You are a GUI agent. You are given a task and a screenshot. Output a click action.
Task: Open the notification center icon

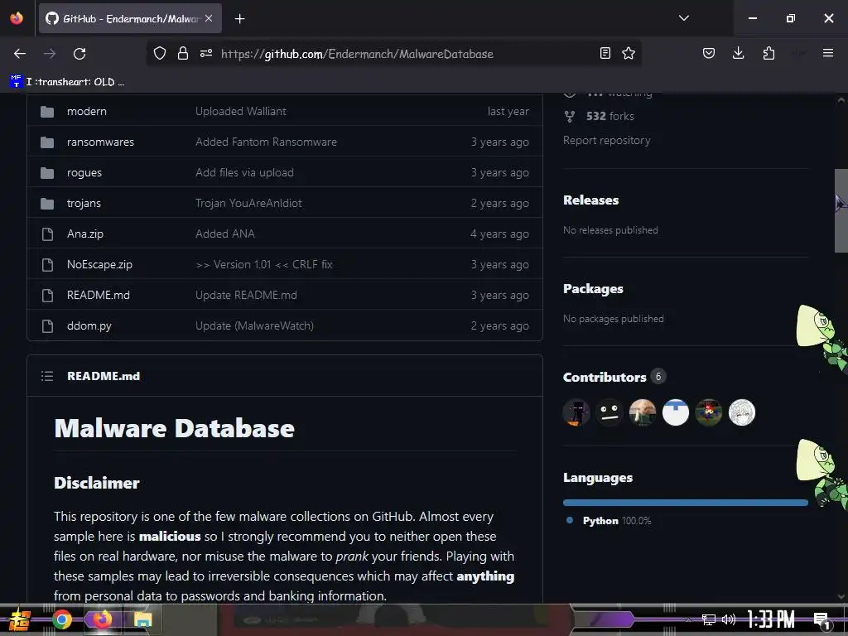tap(822, 620)
